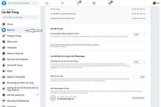The height and width of the screenshot is (107, 161).
Task: Click the Tìm kiếm trên Facebook search box
Action: pyautogui.click(x=23, y=3)
